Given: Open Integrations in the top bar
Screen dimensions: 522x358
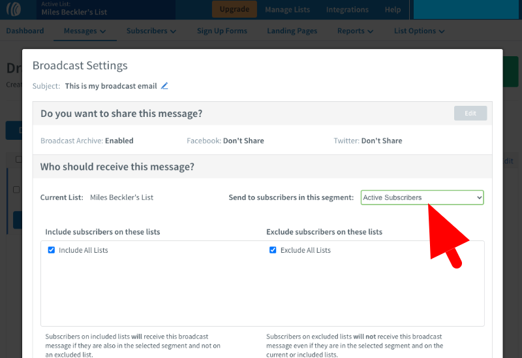Looking at the screenshot, I should tap(347, 10).
